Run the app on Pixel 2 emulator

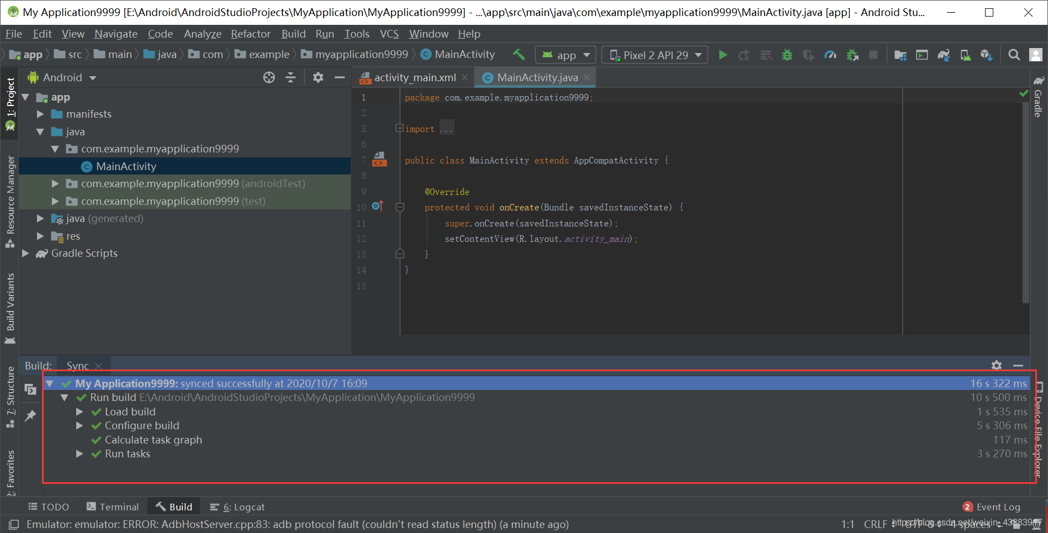pos(723,55)
